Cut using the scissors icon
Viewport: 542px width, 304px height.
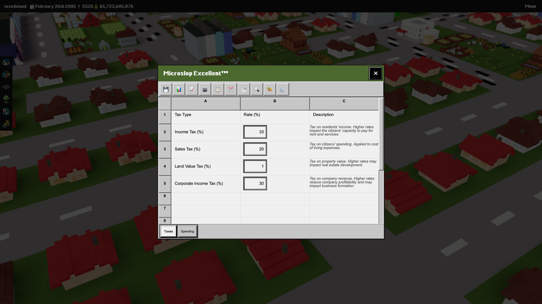click(x=231, y=89)
